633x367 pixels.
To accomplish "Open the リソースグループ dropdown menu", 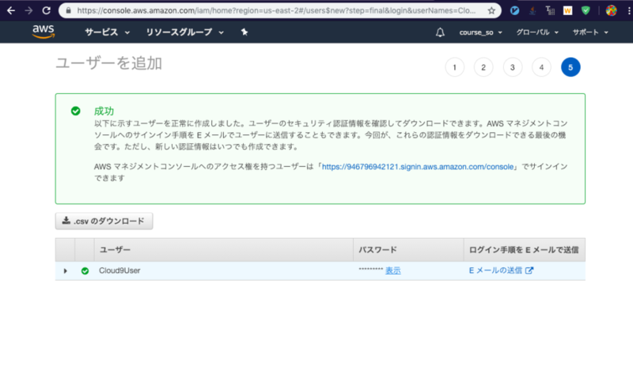I will tap(185, 32).
